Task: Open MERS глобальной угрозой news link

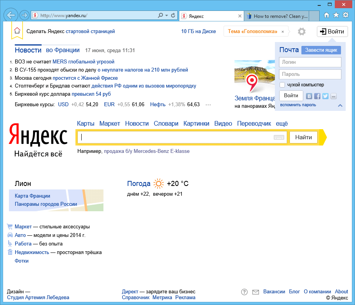Action: pos(83,61)
